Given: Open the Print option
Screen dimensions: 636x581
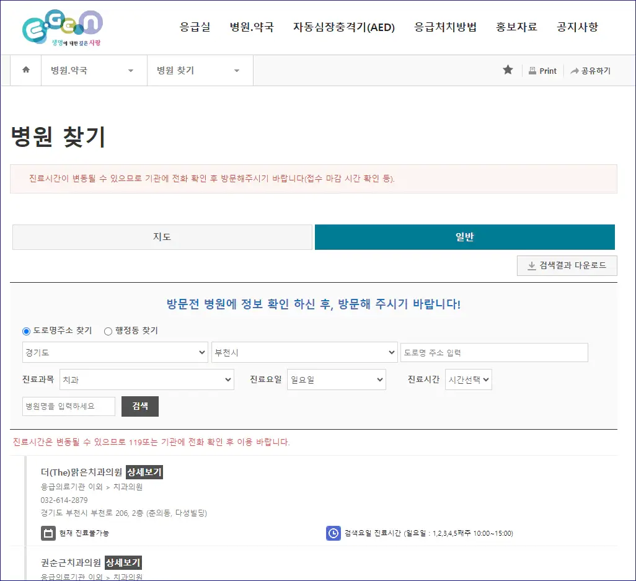Looking at the screenshot, I should click(x=542, y=70).
